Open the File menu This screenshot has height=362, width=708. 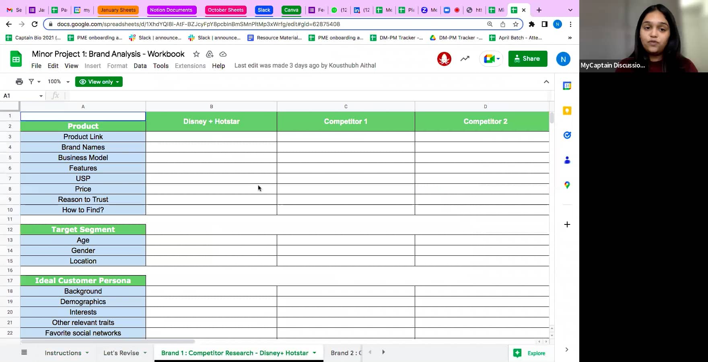pyautogui.click(x=36, y=66)
